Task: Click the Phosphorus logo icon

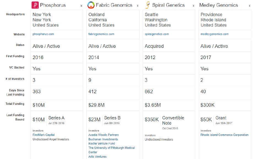Action: tap(35, 5)
